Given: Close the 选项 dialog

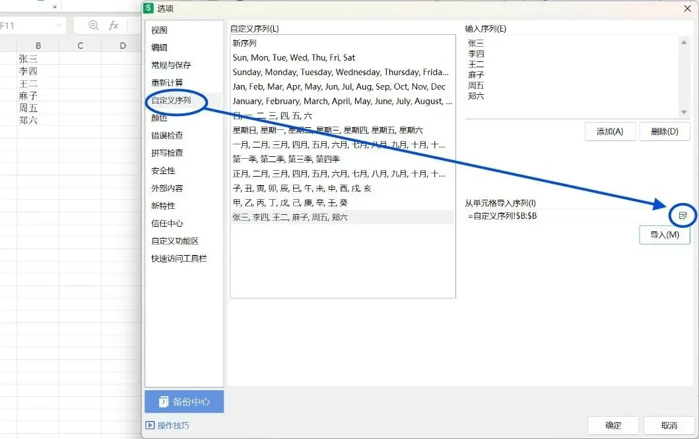Looking at the screenshot, I should coord(687,8).
